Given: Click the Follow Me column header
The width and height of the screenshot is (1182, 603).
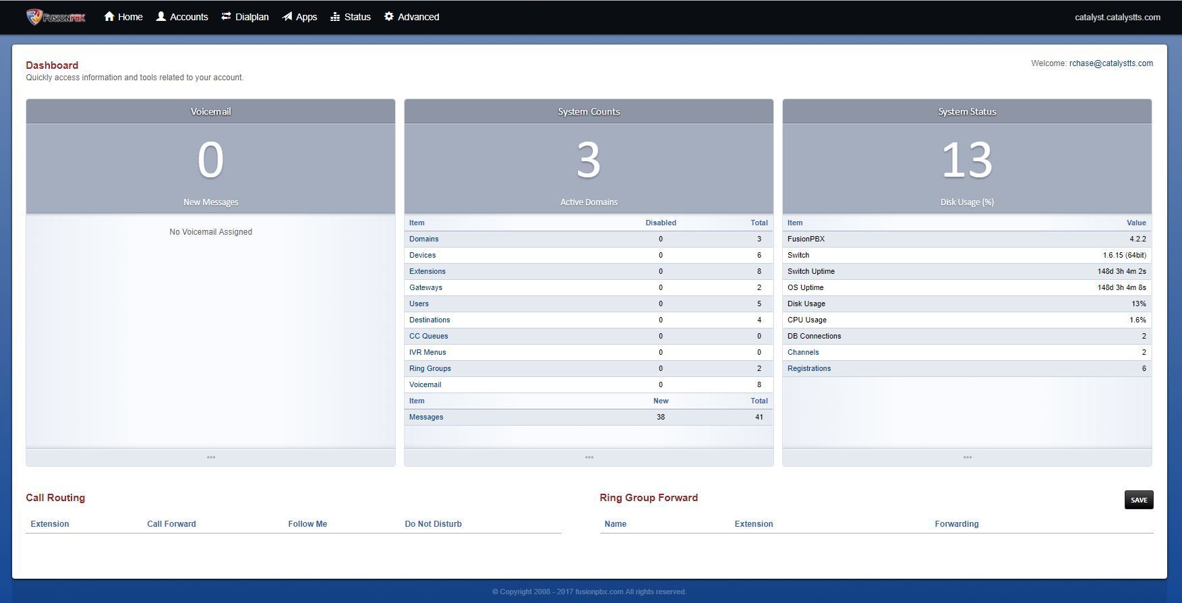Looking at the screenshot, I should tap(307, 524).
